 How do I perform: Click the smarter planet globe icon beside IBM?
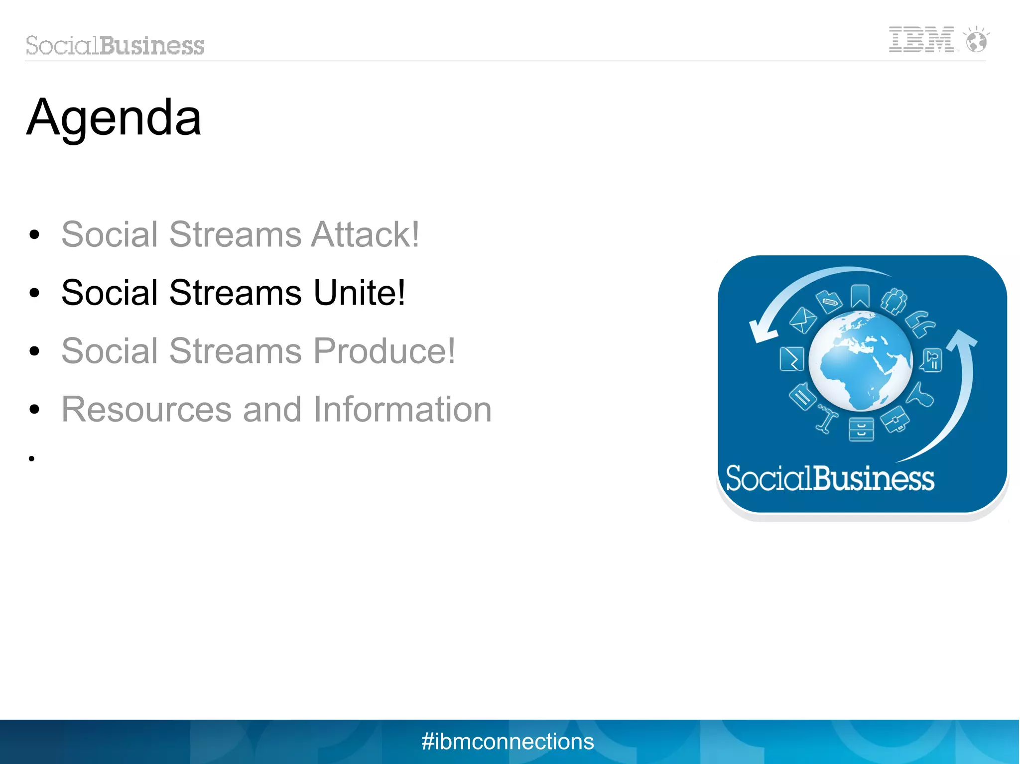coord(976,39)
